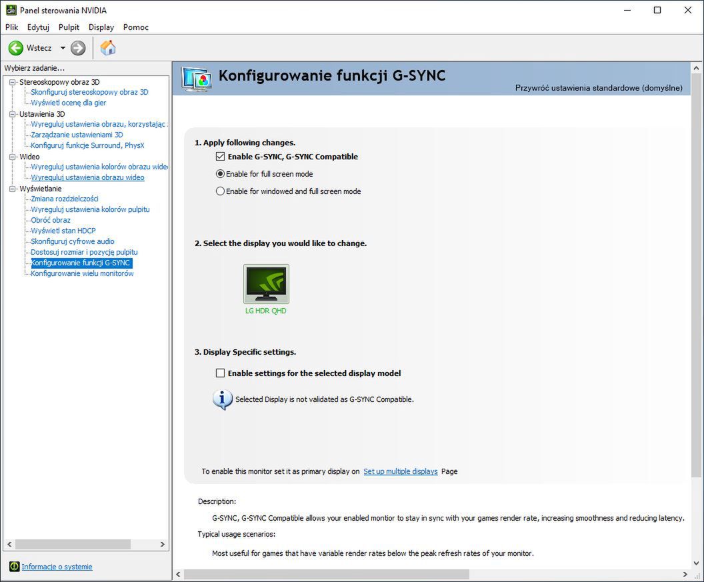Open the Pulpit menu
Screen dimensions: 704x582
(x=69, y=27)
